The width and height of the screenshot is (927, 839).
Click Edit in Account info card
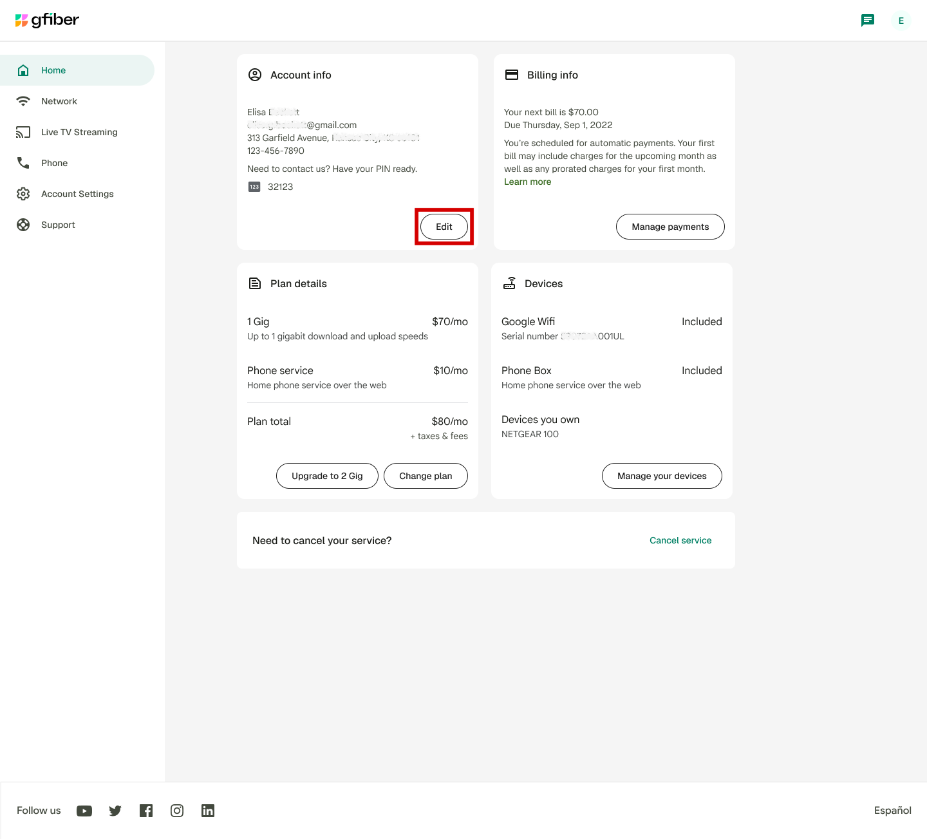click(444, 227)
